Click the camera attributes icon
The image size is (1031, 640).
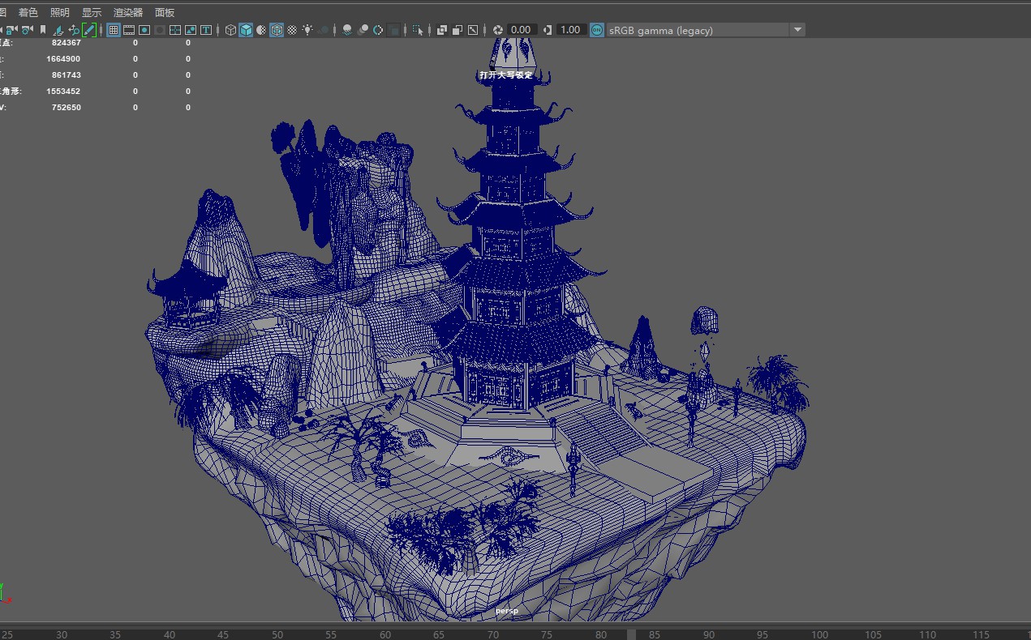click(x=26, y=30)
